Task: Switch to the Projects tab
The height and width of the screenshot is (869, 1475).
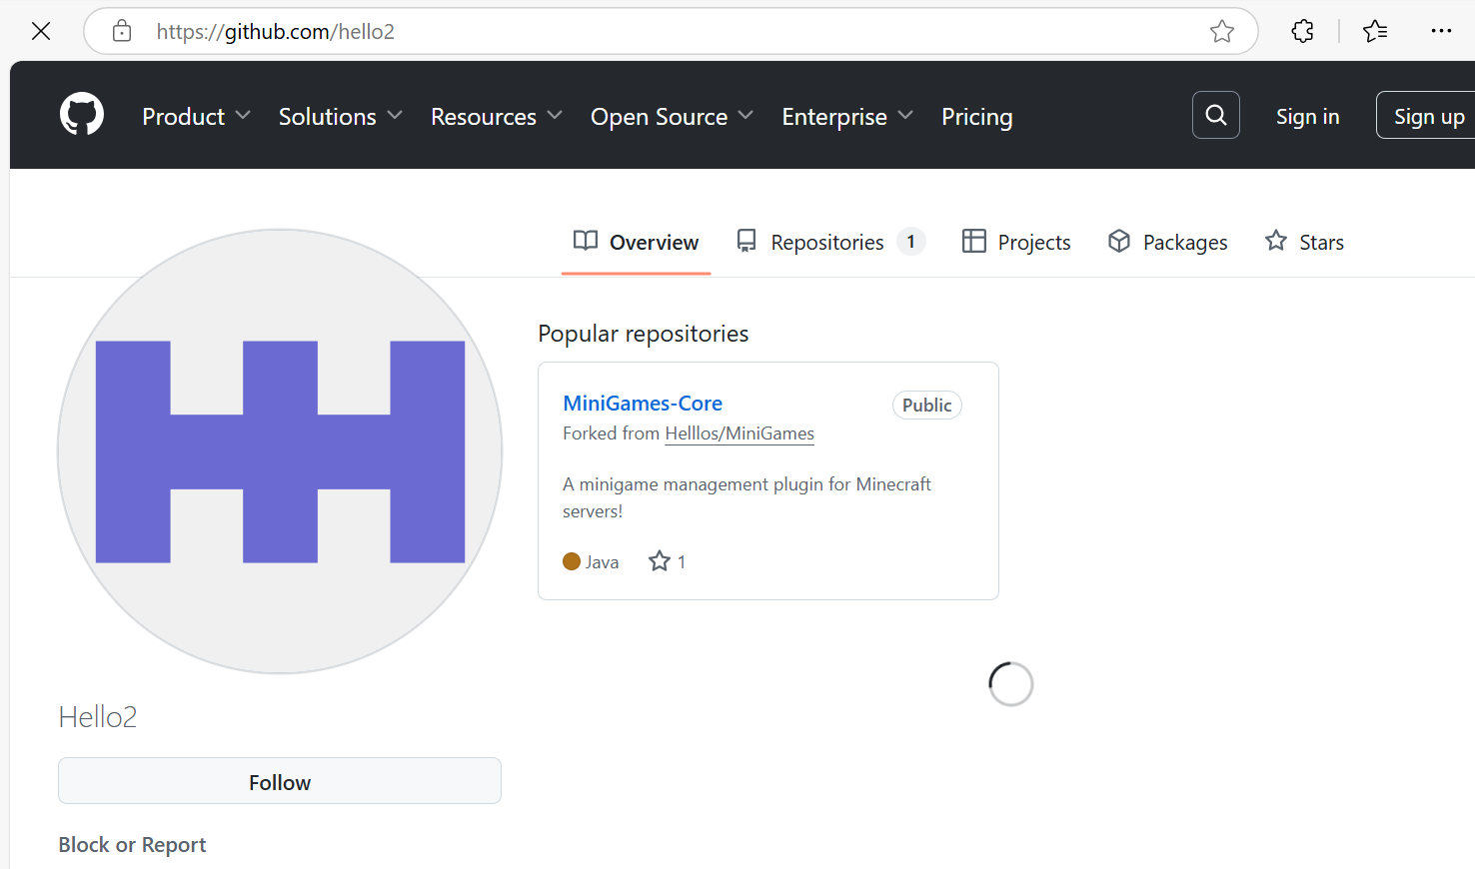Action: click(1016, 242)
